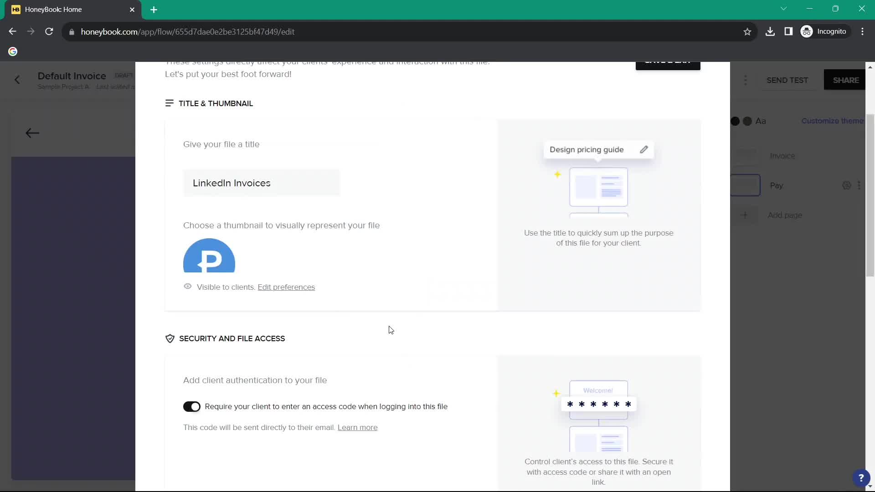875x492 pixels.
Task: Click the download icon in the browser toolbar
Action: tap(770, 32)
